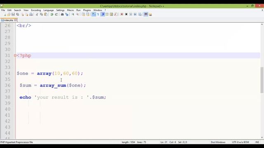Open the Search menu
The width and height of the screenshot is (264, 148).
(x=17, y=10)
